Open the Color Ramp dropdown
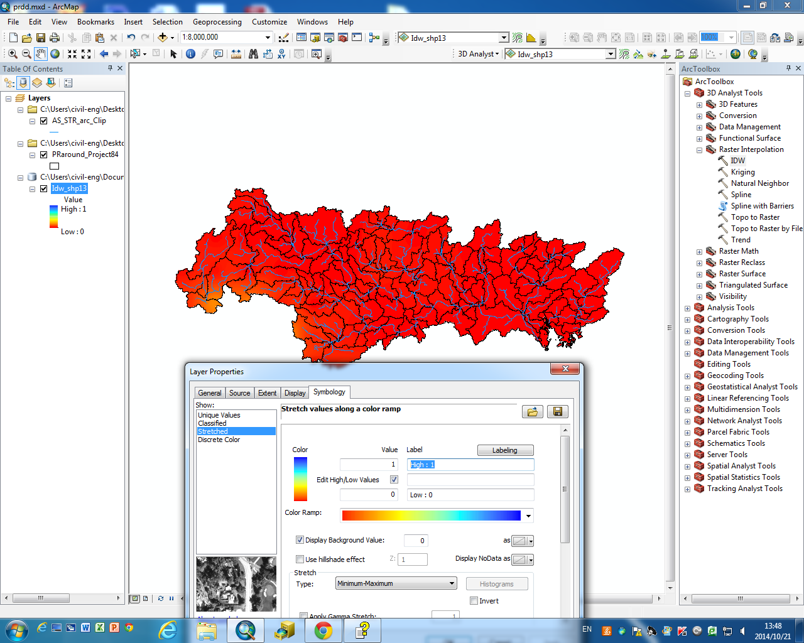 528,516
